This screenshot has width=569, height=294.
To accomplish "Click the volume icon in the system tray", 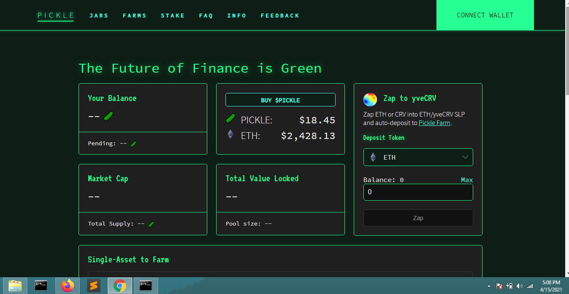I will point(519,286).
